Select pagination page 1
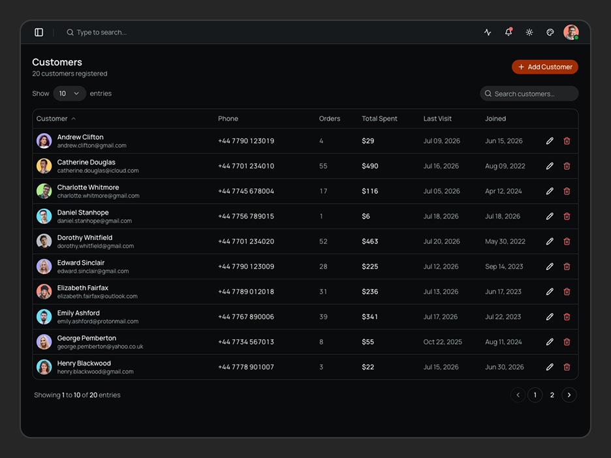 click(535, 395)
